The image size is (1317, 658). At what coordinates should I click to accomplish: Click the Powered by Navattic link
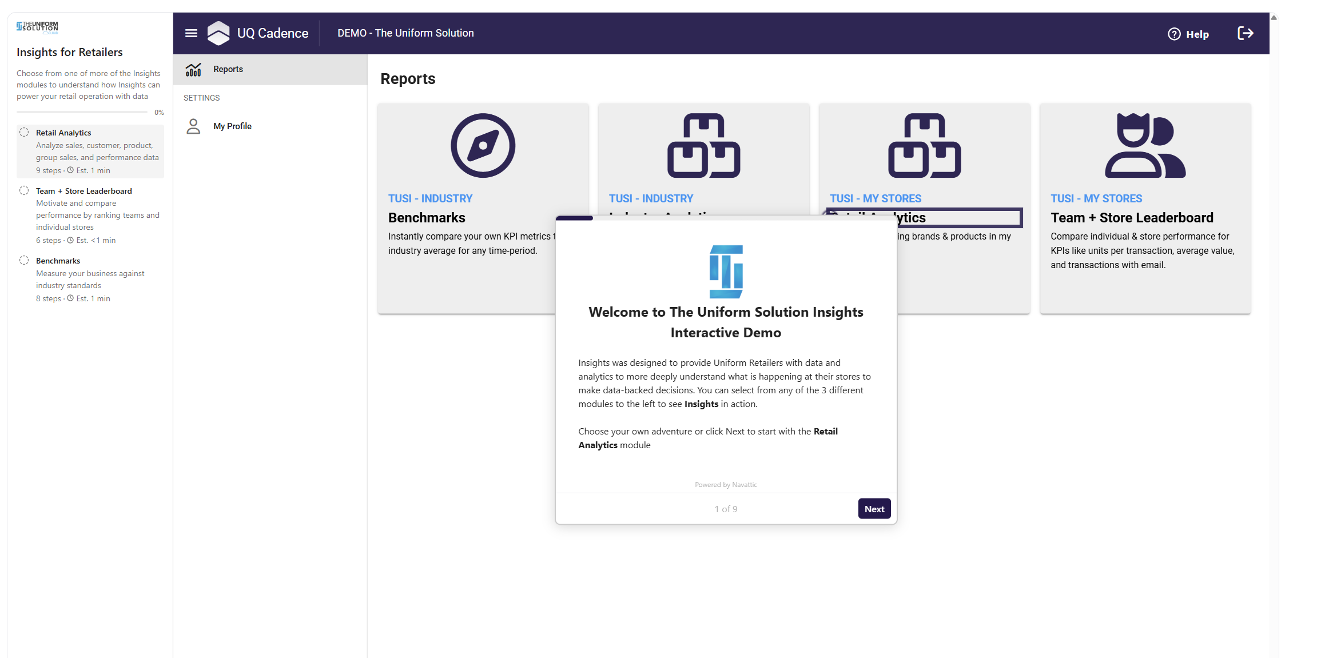[726, 485]
